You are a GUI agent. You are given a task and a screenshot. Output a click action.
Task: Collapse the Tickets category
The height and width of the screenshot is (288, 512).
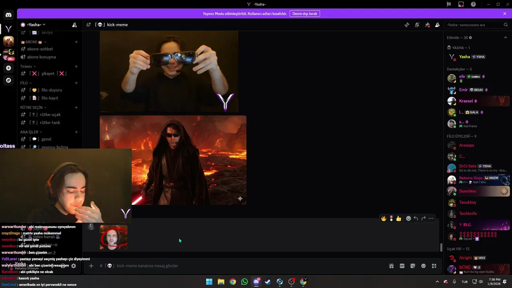click(x=28, y=66)
